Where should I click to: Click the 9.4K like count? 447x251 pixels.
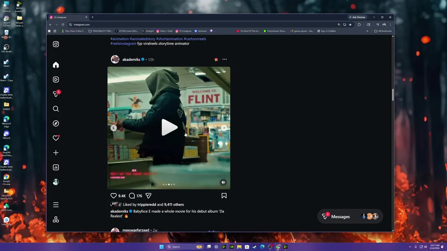(x=122, y=196)
